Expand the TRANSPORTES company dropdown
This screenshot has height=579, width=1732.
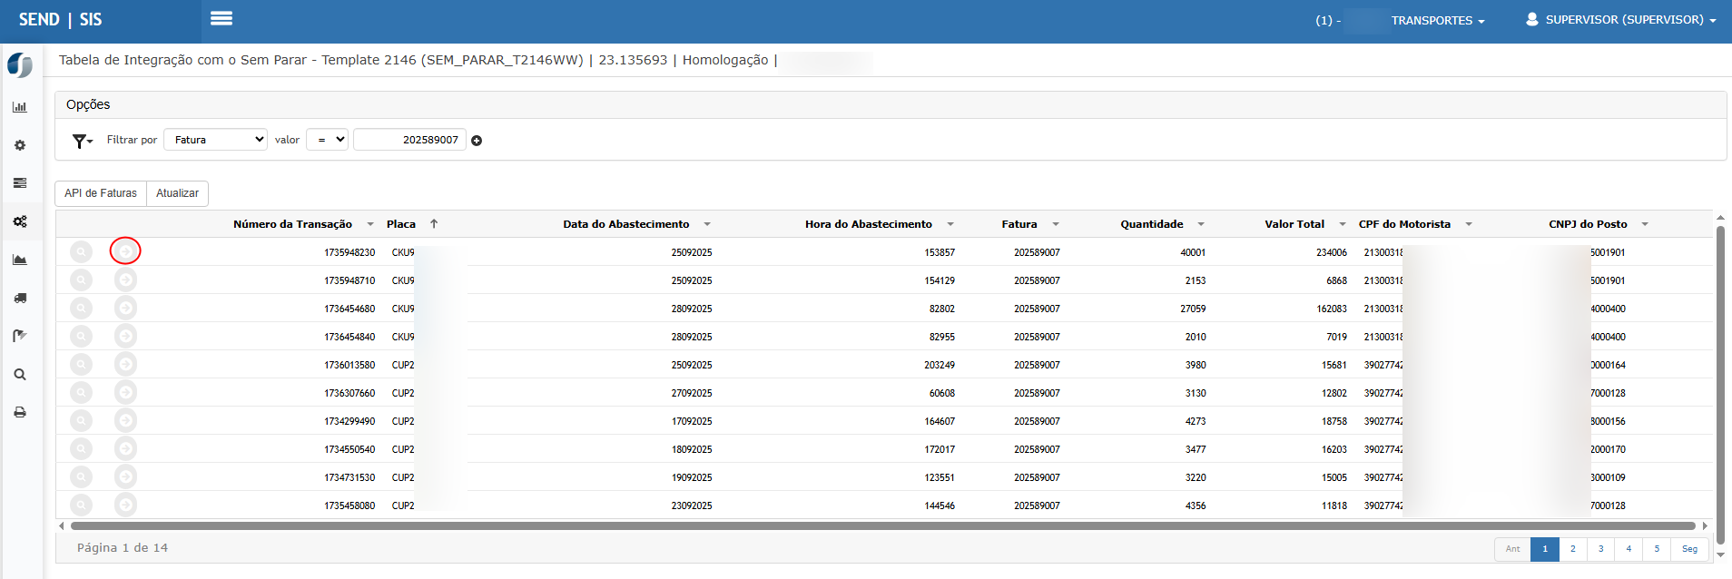(x=1437, y=20)
